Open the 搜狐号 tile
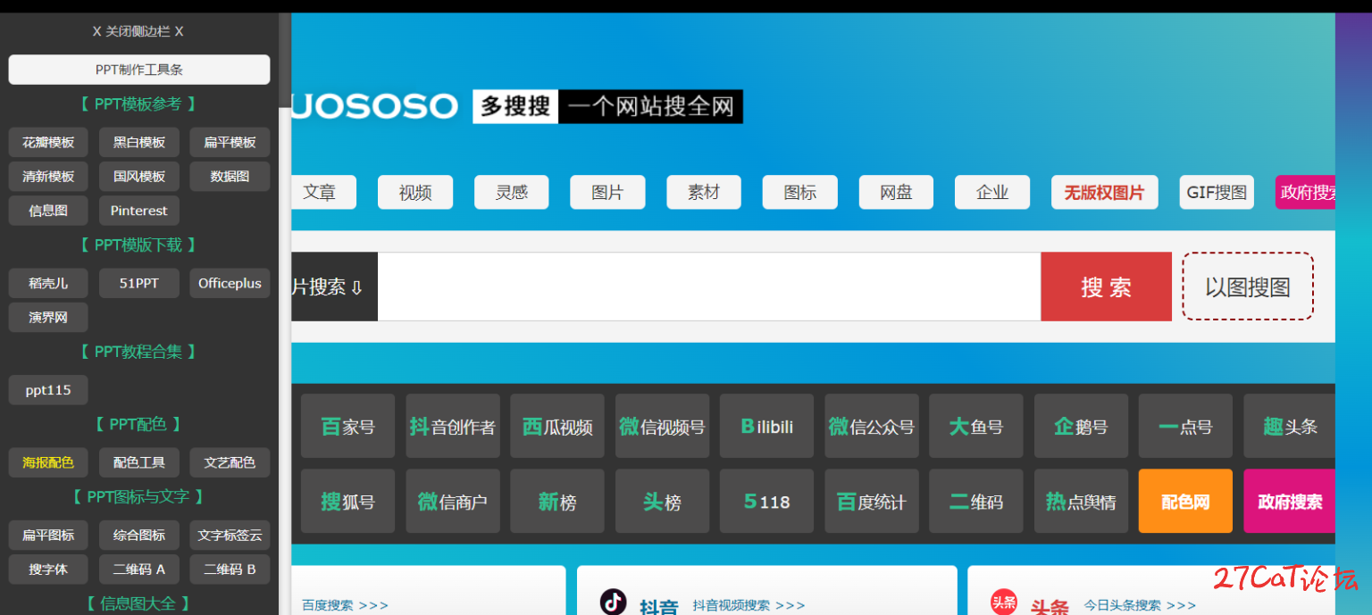Screen dimensions: 1372x615 347,501
